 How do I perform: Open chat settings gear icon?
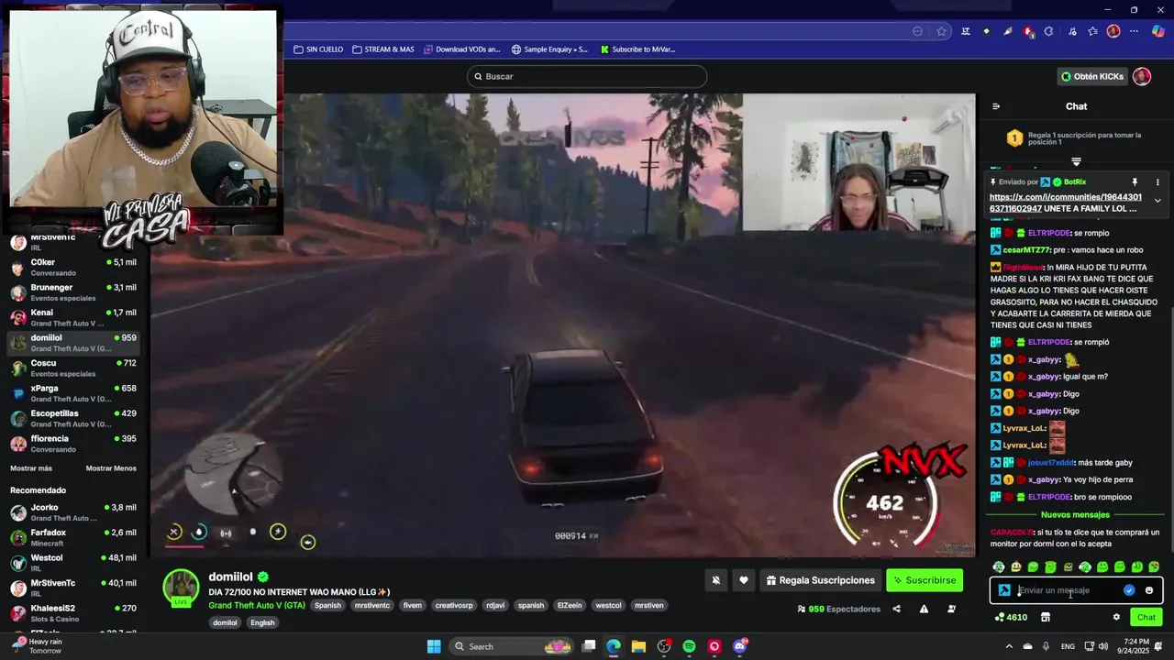[1116, 617]
